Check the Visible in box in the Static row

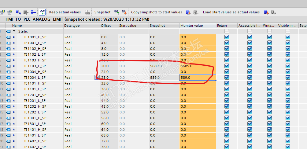288,31
